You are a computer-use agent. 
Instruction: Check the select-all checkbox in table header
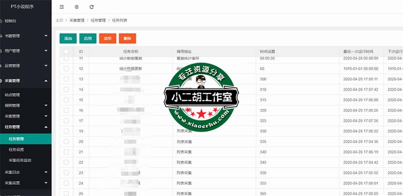coord(66,52)
